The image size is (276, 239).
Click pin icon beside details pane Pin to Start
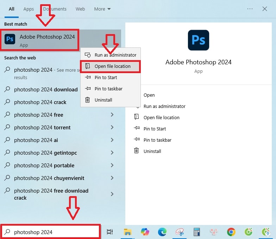pyautogui.click(x=137, y=128)
